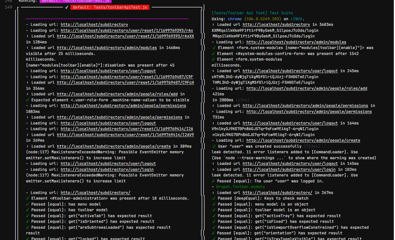The height and width of the screenshot is (240, 395).
Task: Open reset link ending 1699769407/C9FcH
Action: [x=125, y=83]
